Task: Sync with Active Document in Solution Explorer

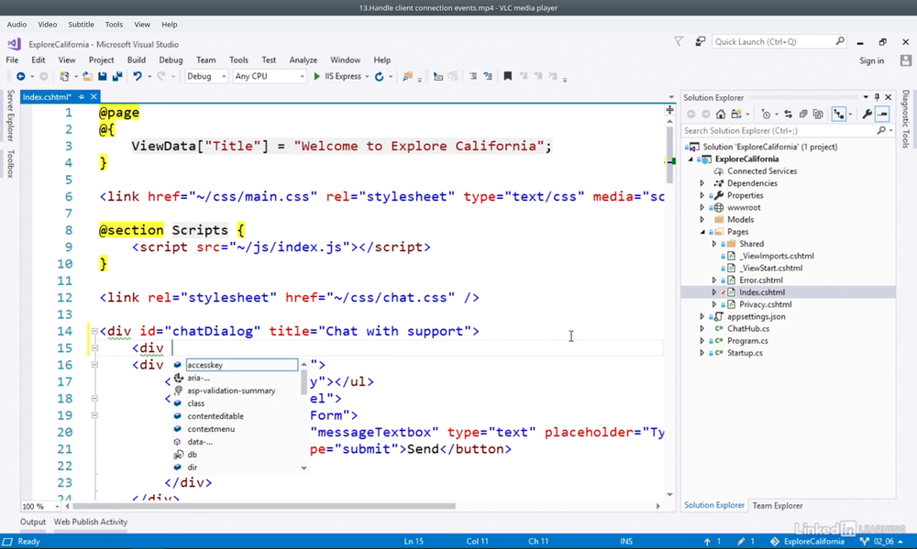Action: pos(788,114)
